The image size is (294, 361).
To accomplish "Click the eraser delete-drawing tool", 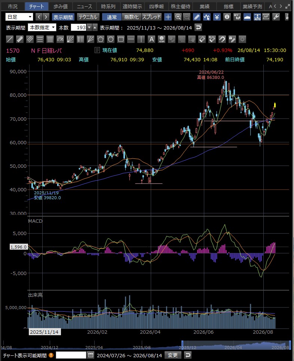I will click(x=202, y=39).
